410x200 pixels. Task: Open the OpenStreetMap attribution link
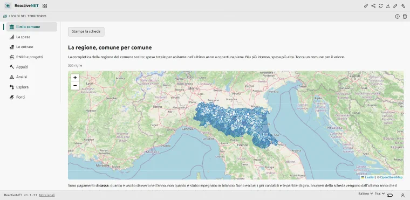(x=391, y=177)
